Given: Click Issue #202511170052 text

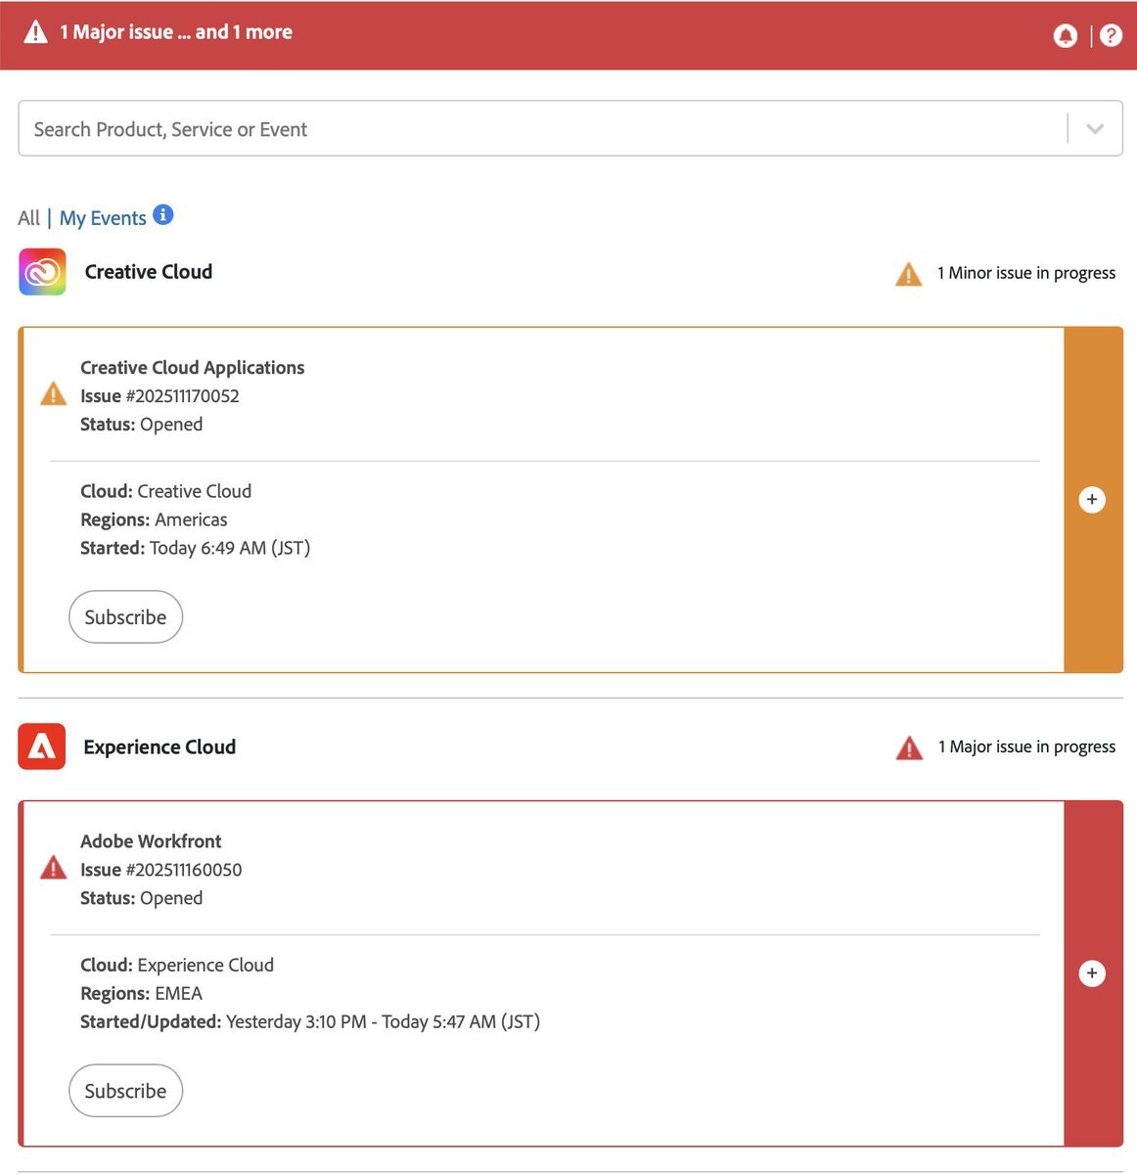Looking at the screenshot, I should point(159,396).
